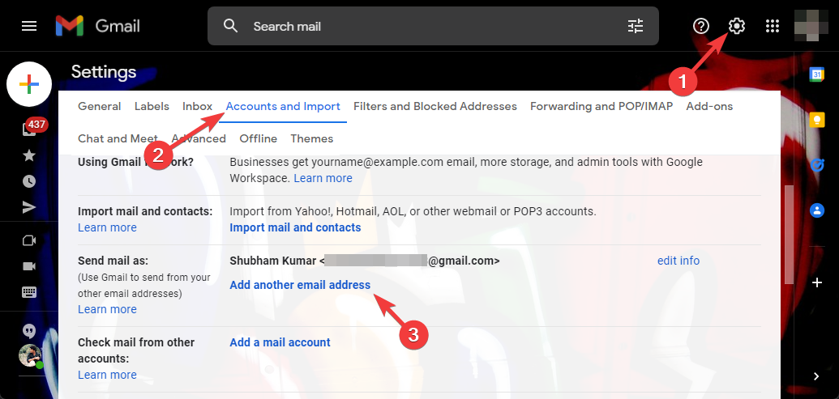
Task: Click Add a mail account
Action: [x=280, y=342]
